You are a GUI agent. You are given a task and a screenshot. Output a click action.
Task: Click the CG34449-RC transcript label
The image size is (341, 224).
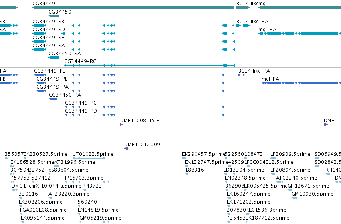pyautogui.click(x=80, y=61)
